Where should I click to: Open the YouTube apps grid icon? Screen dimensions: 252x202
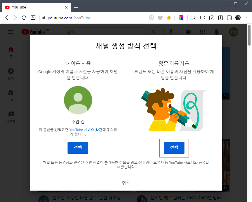(203, 32)
